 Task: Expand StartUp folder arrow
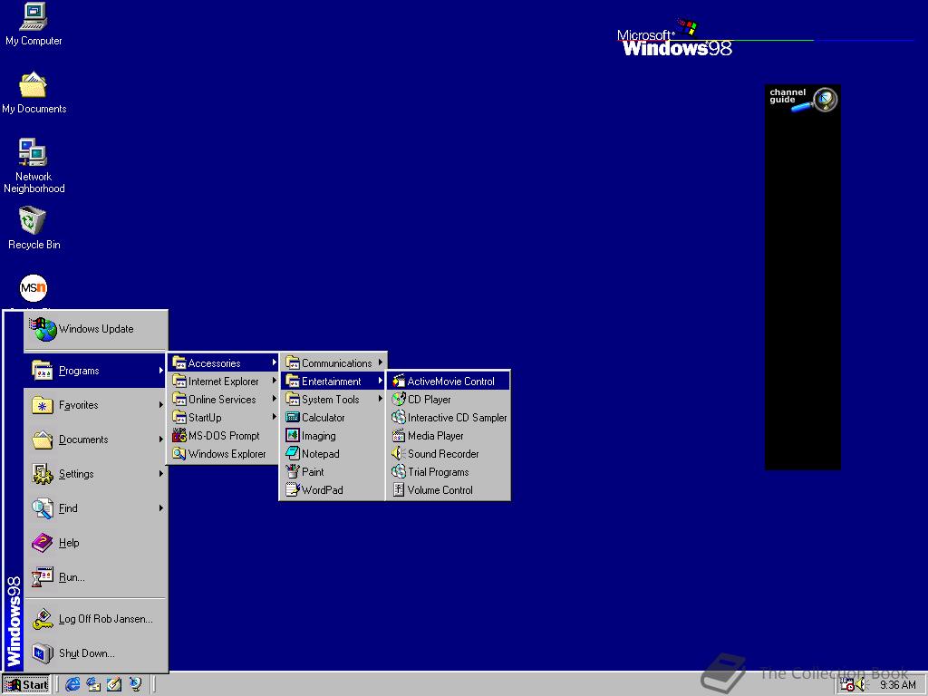(274, 417)
